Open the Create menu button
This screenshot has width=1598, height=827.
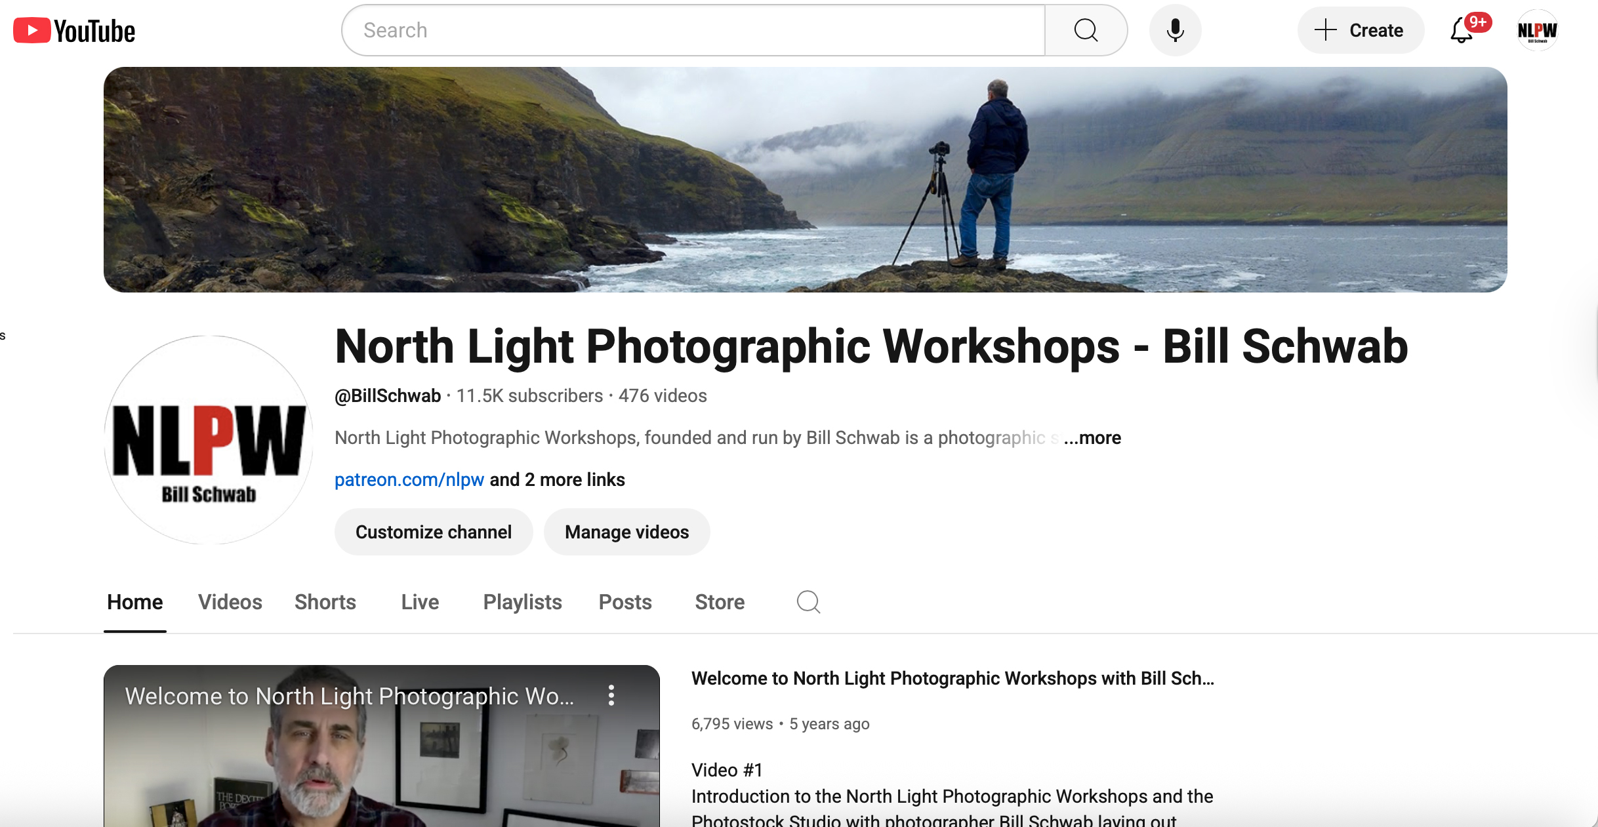point(1360,30)
